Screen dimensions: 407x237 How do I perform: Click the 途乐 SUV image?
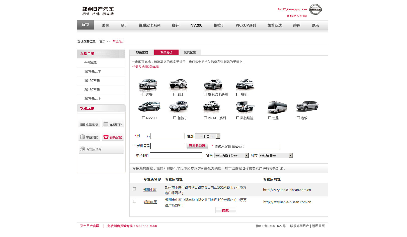click(307, 106)
